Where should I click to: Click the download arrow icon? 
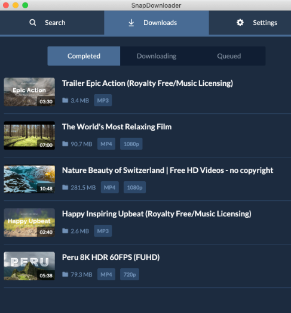click(131, 23)
